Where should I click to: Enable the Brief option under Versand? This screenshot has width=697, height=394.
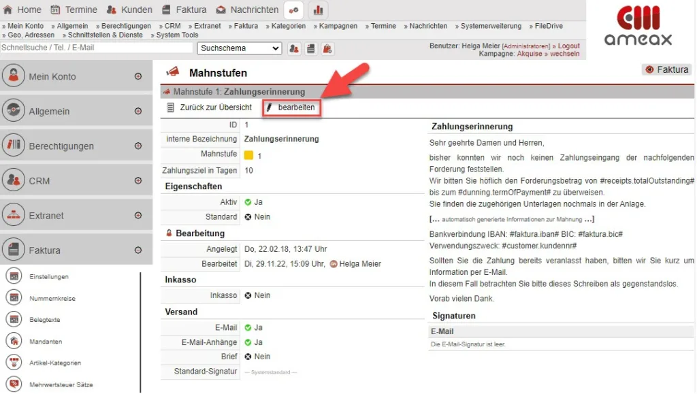coord(249,357)
